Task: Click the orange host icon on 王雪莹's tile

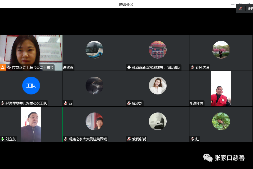Action: (x=3, y=67)
